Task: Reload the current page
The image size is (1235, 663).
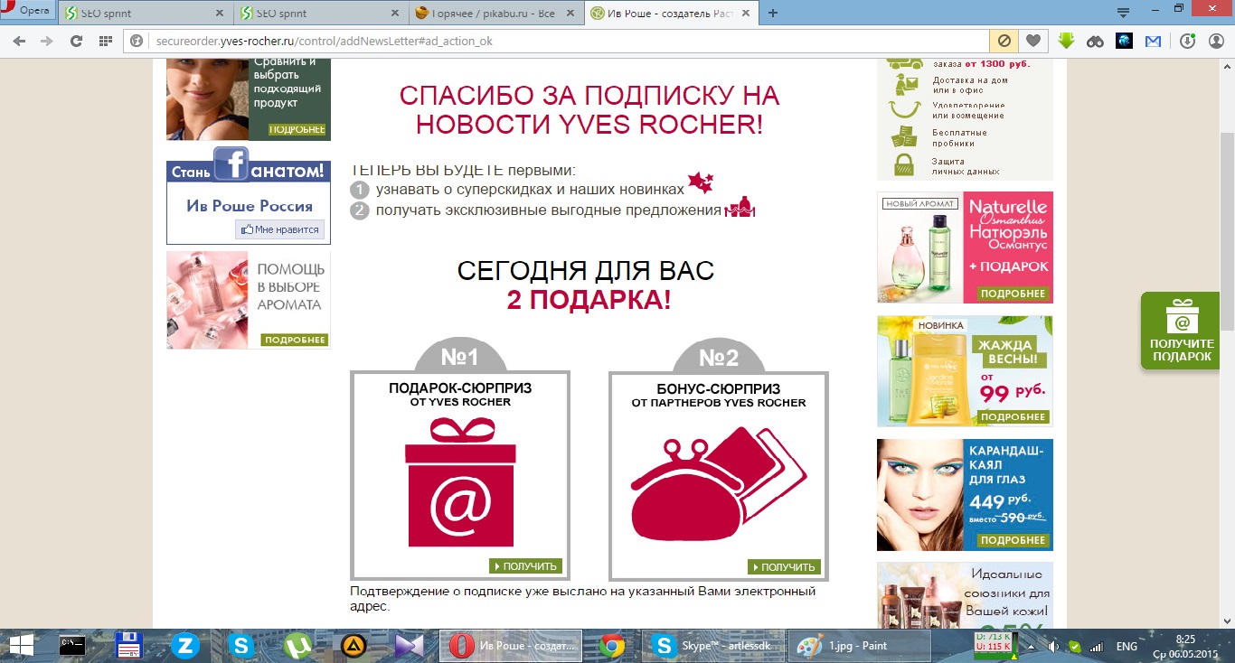Action: click(77, 41)
